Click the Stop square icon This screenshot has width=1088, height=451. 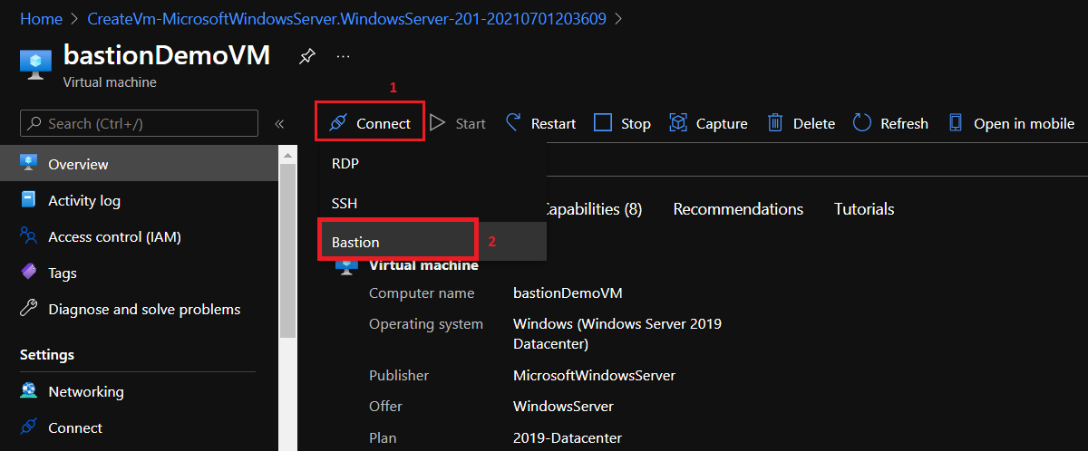click(x=603, y=123)
